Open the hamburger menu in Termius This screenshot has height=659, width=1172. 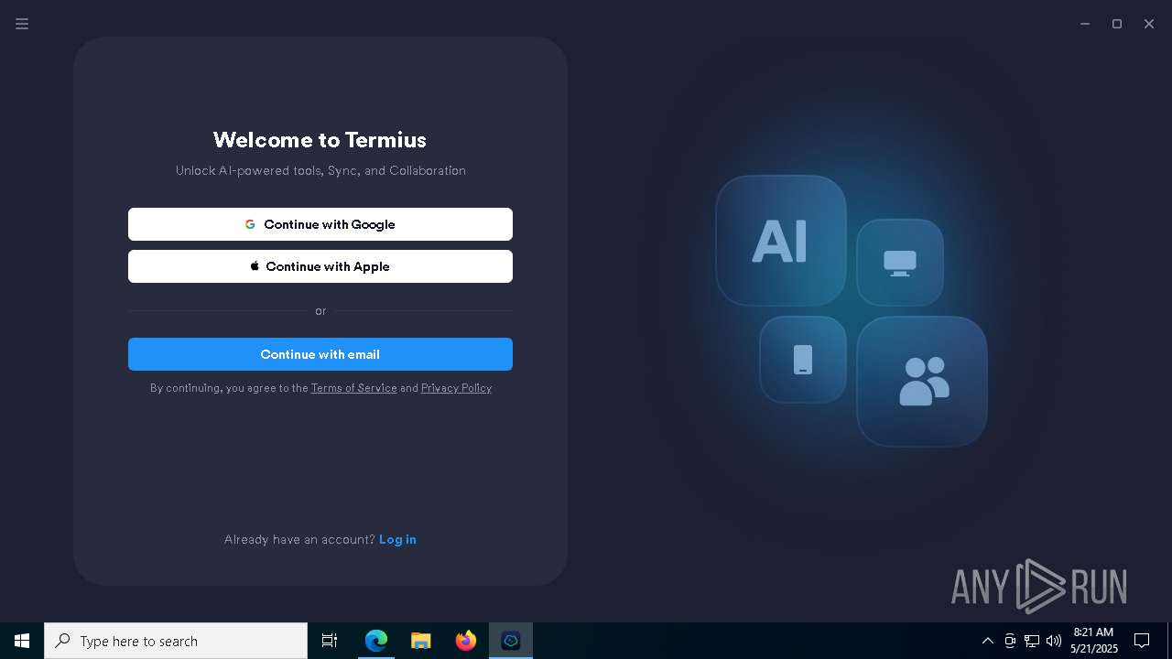pyautogui.click(x=22, y=24)
